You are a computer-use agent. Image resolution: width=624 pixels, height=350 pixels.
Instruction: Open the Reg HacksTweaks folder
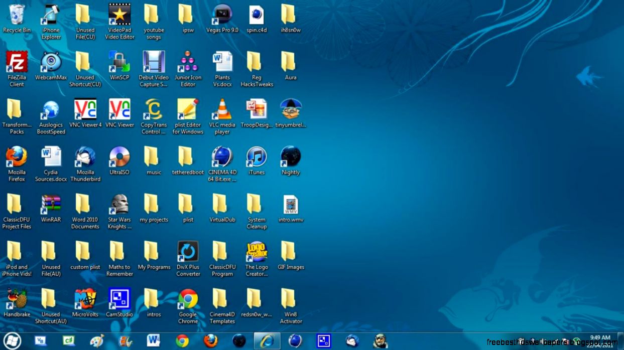(x=257, y=69)
